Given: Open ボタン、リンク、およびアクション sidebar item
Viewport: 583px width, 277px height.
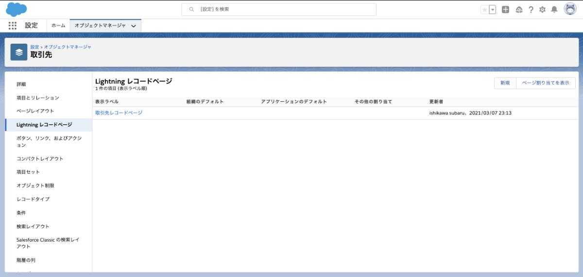Looking at the screenshot, I should (x=49, y=142).
